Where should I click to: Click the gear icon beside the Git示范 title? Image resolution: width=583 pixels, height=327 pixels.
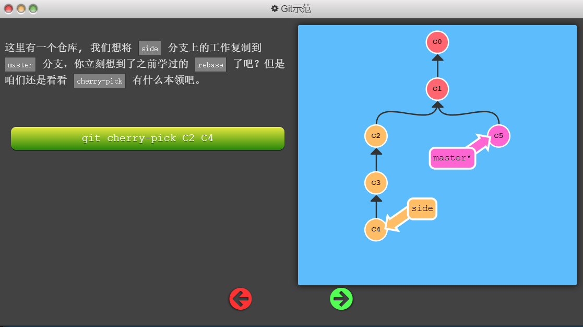pos(275,9)
